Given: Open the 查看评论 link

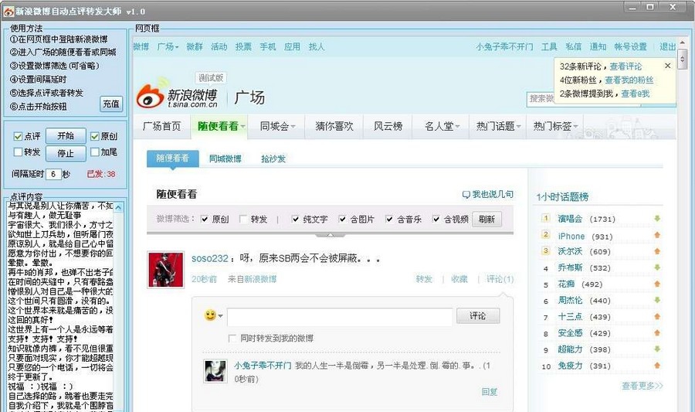Looking at the screenshot, I should coord(625,66).
